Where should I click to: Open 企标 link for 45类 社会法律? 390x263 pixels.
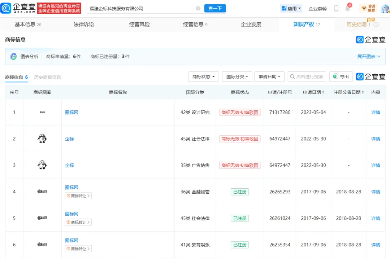tap(69, 139)
